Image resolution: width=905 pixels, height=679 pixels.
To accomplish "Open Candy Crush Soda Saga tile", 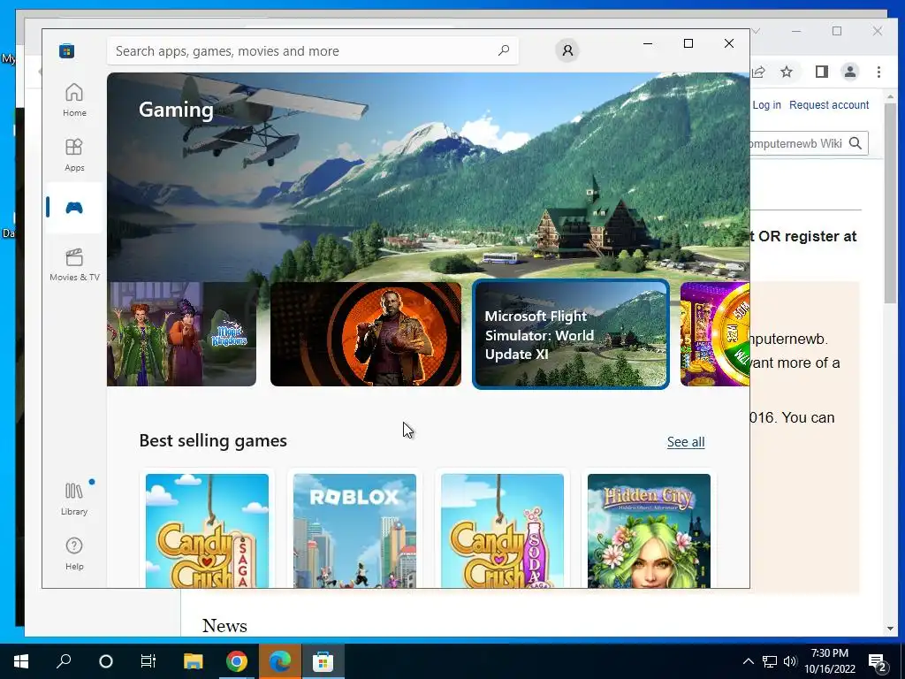I will coord(503,530).
